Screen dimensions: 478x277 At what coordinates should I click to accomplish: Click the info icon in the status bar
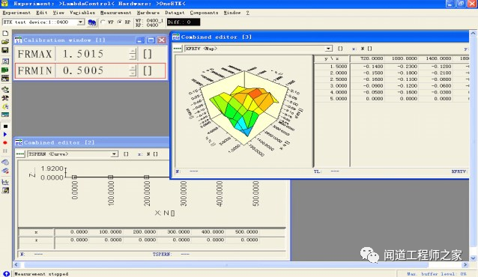pyautogui.click(x=6, y=274)
